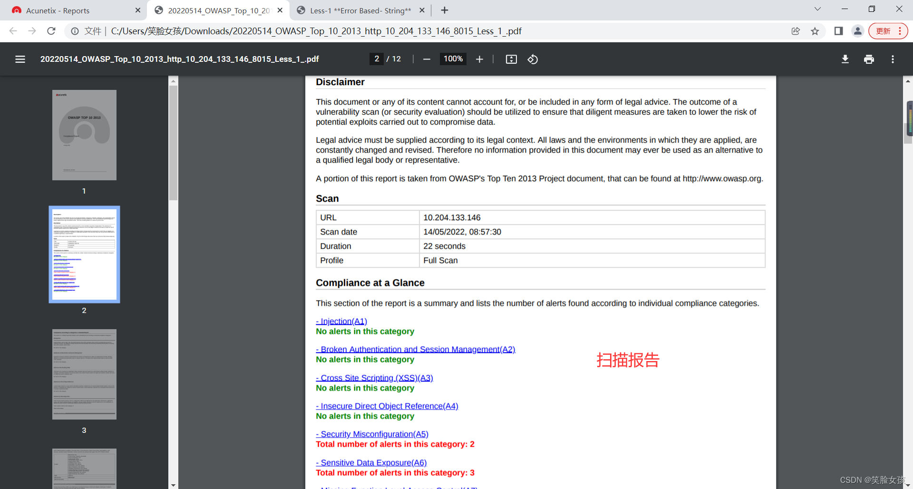Download the PDF file
Image resolution: width=913 pixels, height=489 pixels.
coord(845,59)
